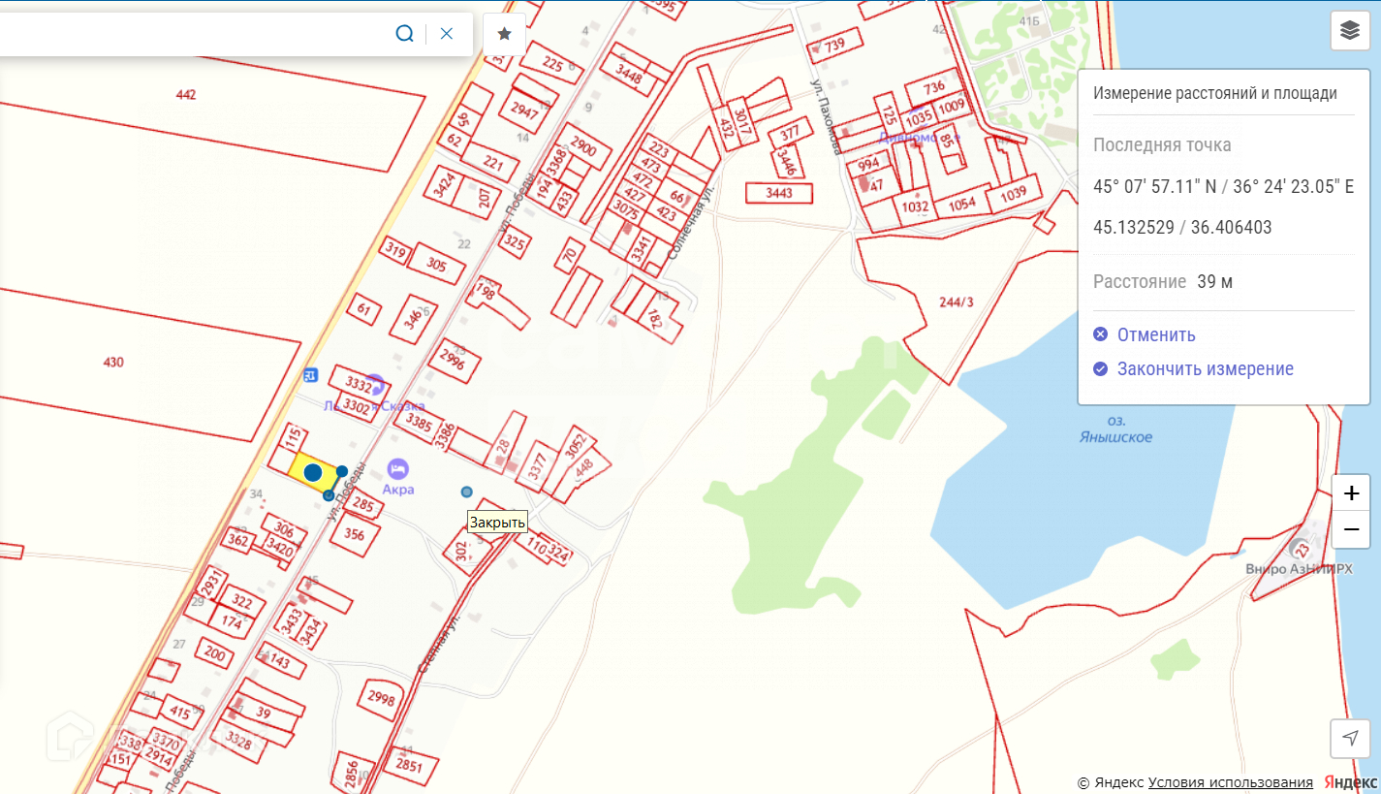The width and height of the screenshot is (1381, 794).
Task: Click parcel number 3328
Action: coord(237,743)
